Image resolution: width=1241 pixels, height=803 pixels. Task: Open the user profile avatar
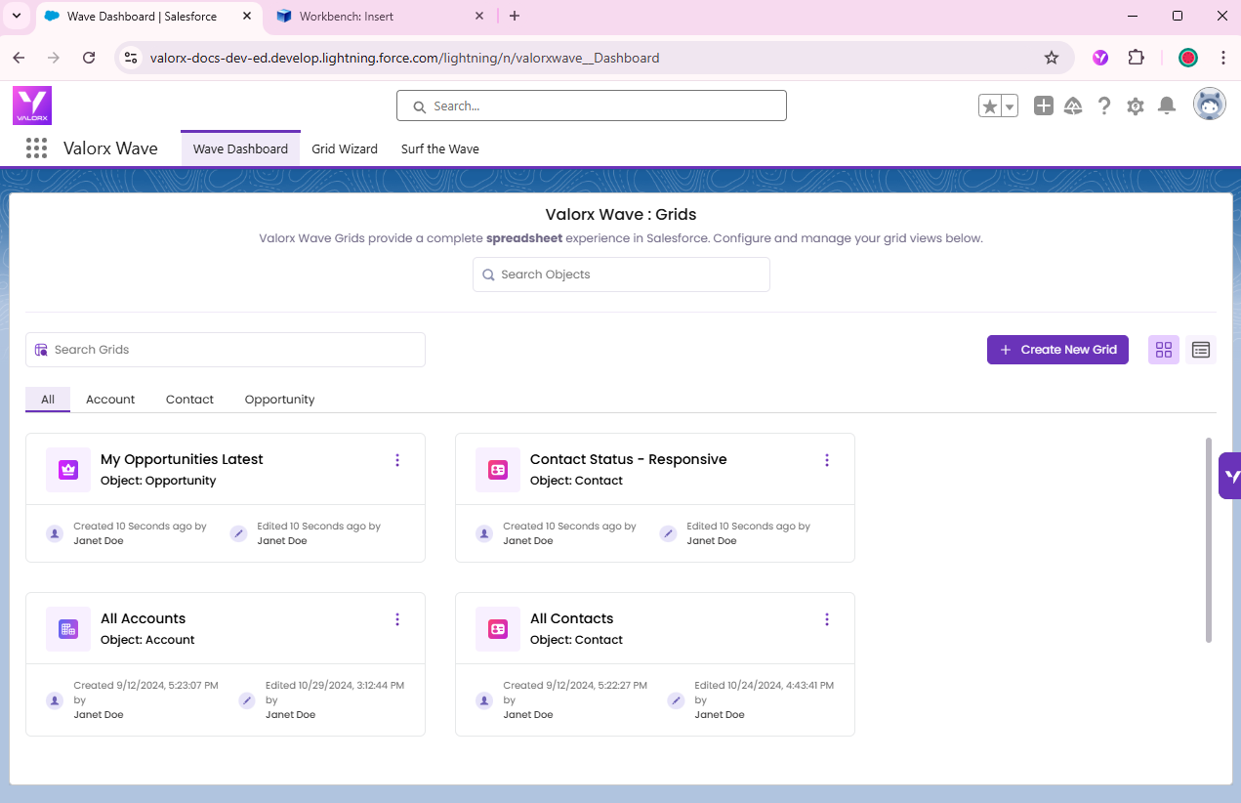[1210, 105]
